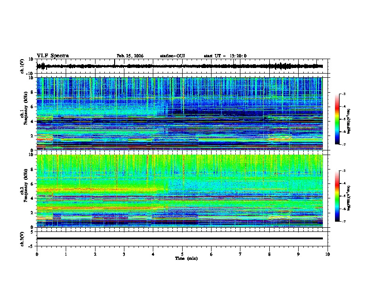
Task: Click inside the ch.2 spectrogram panel
Action: pos(180,191)
